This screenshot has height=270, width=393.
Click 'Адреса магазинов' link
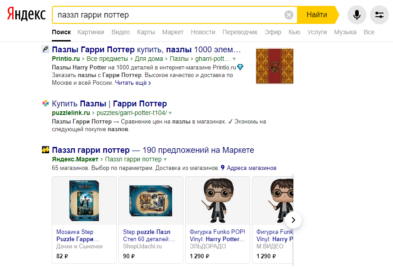(x=251, y=168)
